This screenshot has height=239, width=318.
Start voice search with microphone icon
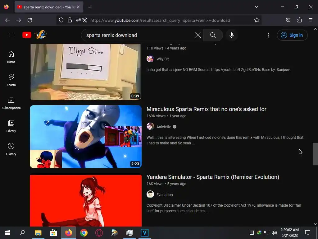pos(231,35)
